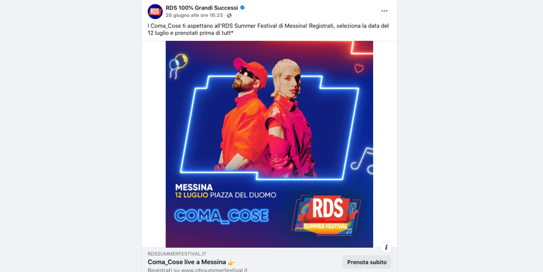Viewport: 543px width, 272px height.
Task: Click the globe public audience icon
Action: [229, 15]
